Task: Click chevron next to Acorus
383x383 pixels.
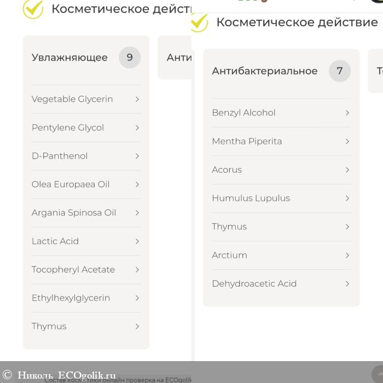Action: (347, 170)
